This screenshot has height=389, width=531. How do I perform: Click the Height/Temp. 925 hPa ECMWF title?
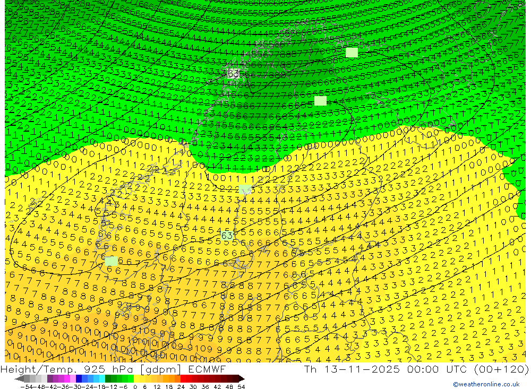(113, 369)
